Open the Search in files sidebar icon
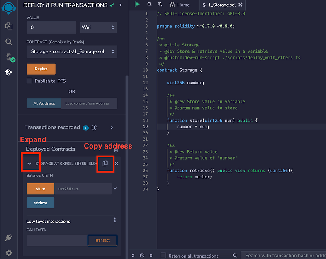 coord(9,42)
